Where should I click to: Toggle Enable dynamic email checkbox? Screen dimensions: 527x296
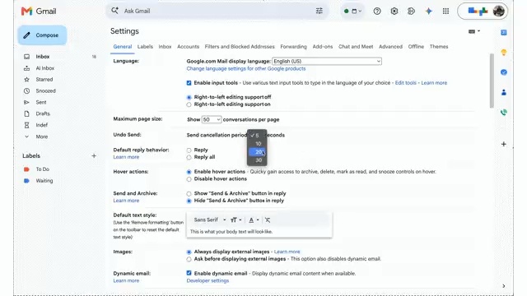pos(189,273)
